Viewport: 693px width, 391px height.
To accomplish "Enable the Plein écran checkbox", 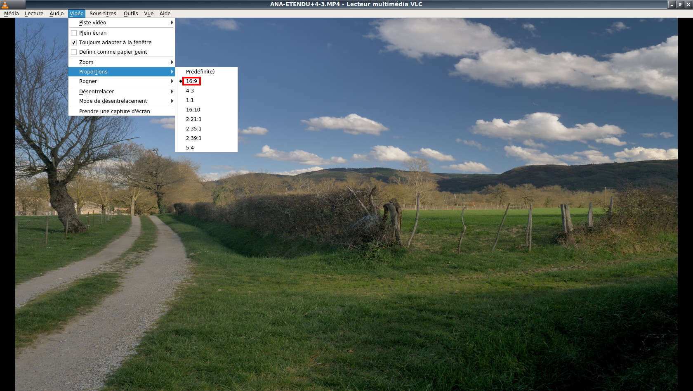I will (74, 33).
